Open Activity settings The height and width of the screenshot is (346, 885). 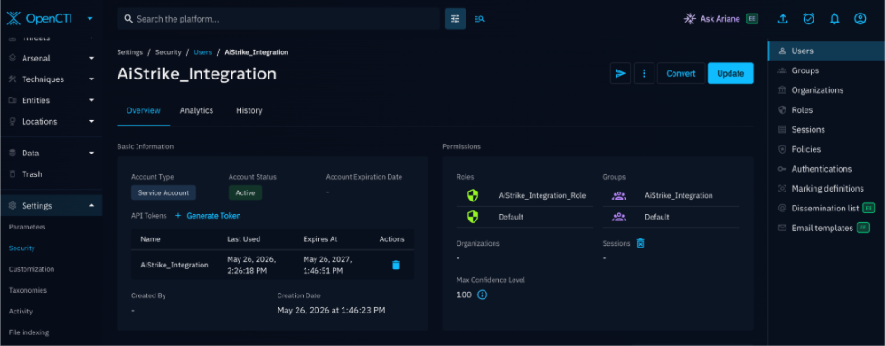(21, 311)
